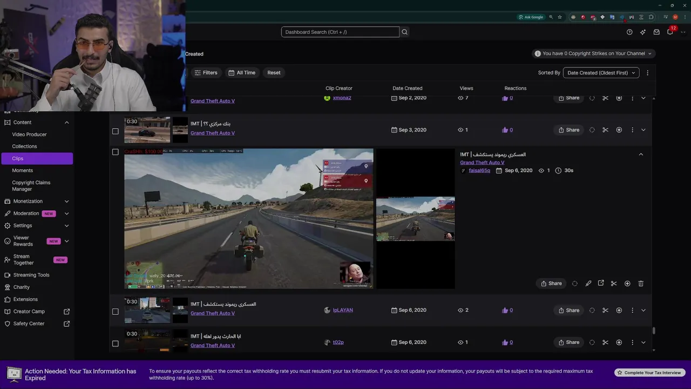Open the help question-mark icon

[629, 32]
